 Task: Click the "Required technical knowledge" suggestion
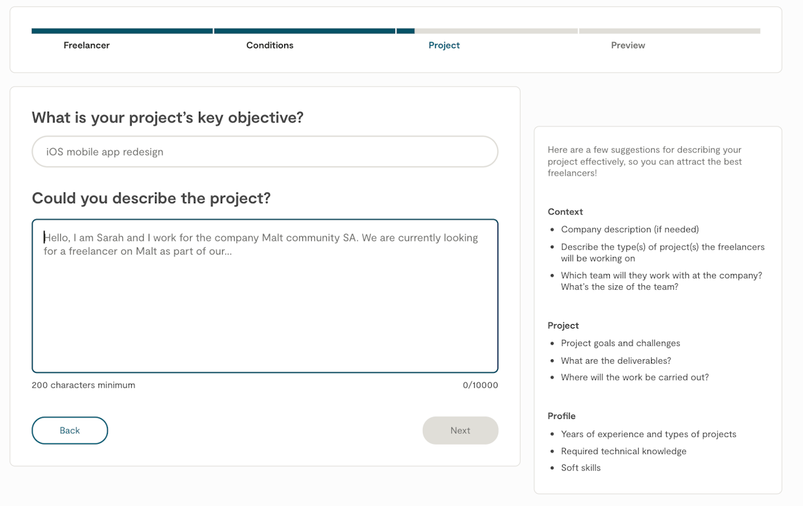tap(624, 451)
